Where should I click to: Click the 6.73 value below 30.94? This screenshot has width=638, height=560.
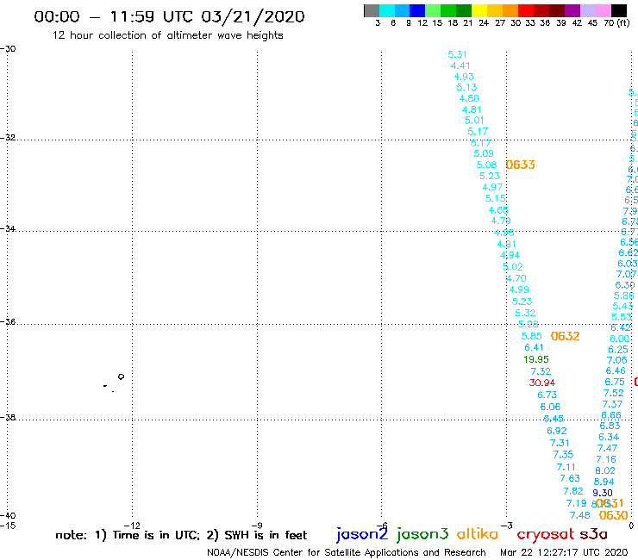[547, 395]
